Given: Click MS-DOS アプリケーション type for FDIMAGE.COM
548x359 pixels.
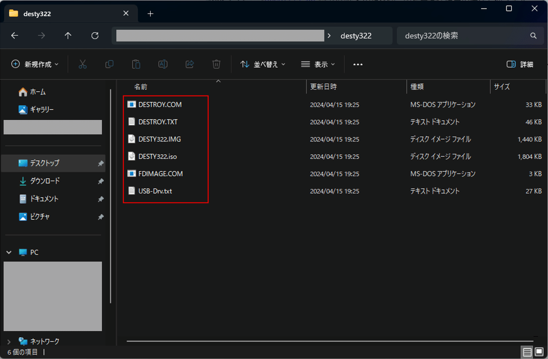Looking at the screenshot, I should [443, 174].
